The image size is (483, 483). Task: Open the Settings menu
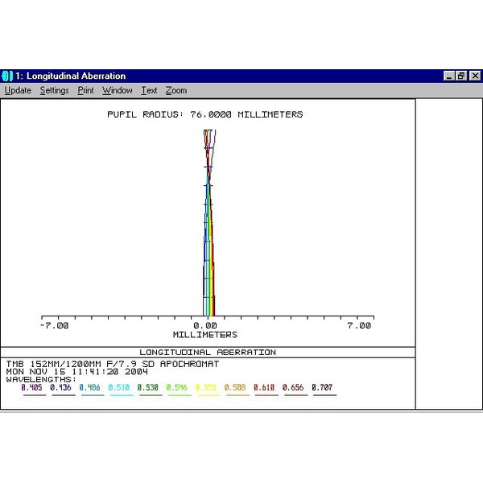pyautogui.click(x=55, y=91)
